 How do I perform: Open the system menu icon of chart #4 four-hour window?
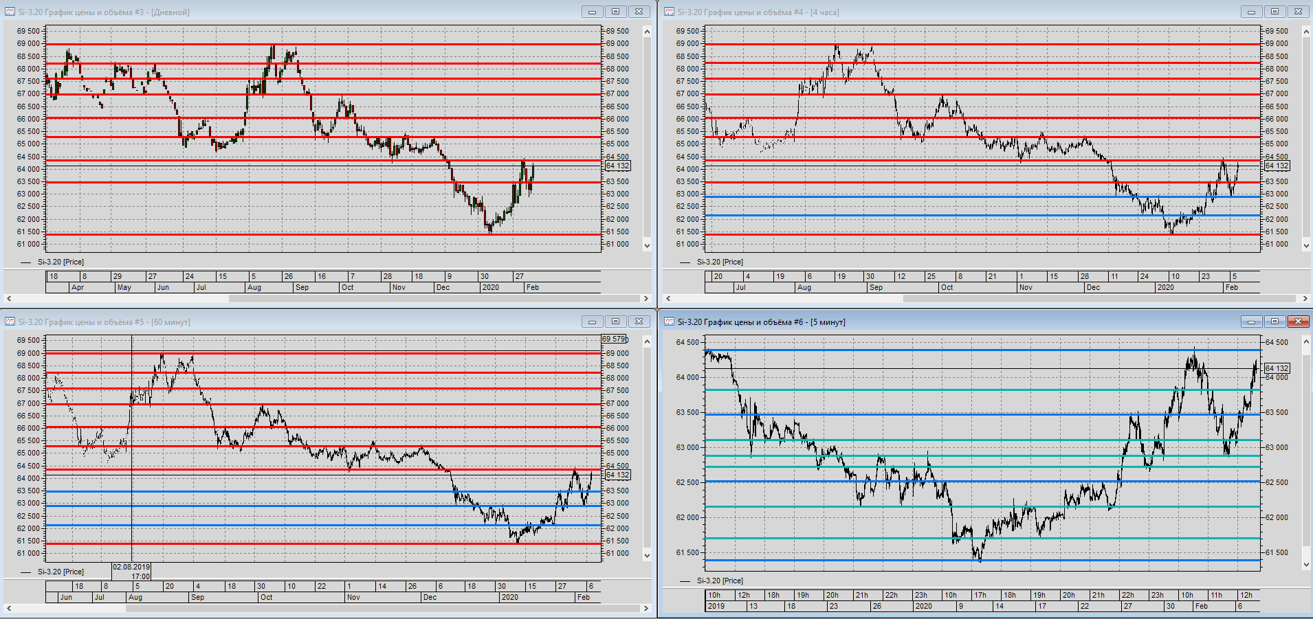(x=669, y=12)
